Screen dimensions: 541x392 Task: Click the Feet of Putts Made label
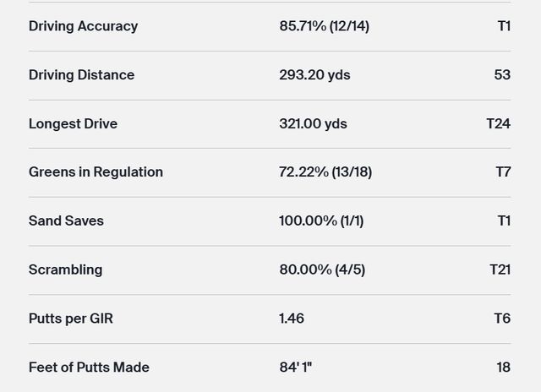[x=89, y=367]
